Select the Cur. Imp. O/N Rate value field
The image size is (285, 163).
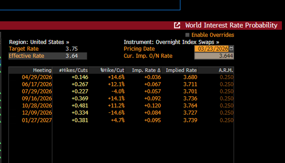tap(214, 56)
